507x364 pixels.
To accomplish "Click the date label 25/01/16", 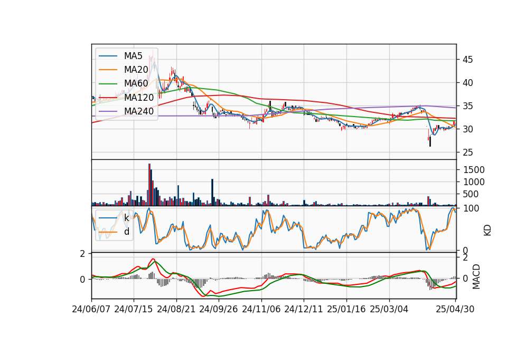I will pyautogui.click(x=346, y=310).
